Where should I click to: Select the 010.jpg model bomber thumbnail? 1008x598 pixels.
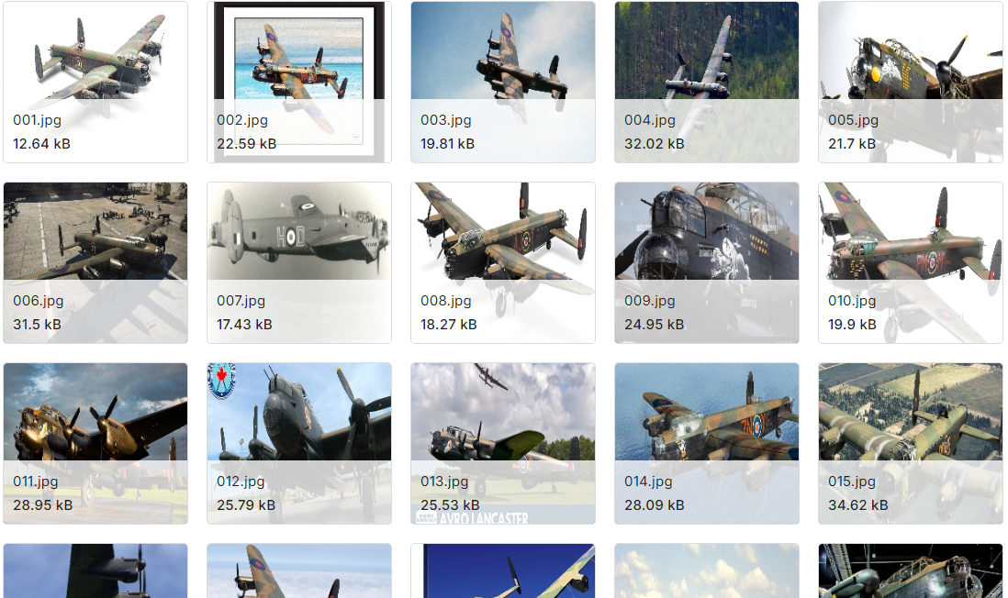[911, 262]
